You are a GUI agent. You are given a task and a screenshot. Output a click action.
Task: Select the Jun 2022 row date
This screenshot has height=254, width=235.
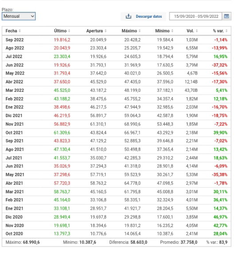pyautogui.click(x=15, y=65)
